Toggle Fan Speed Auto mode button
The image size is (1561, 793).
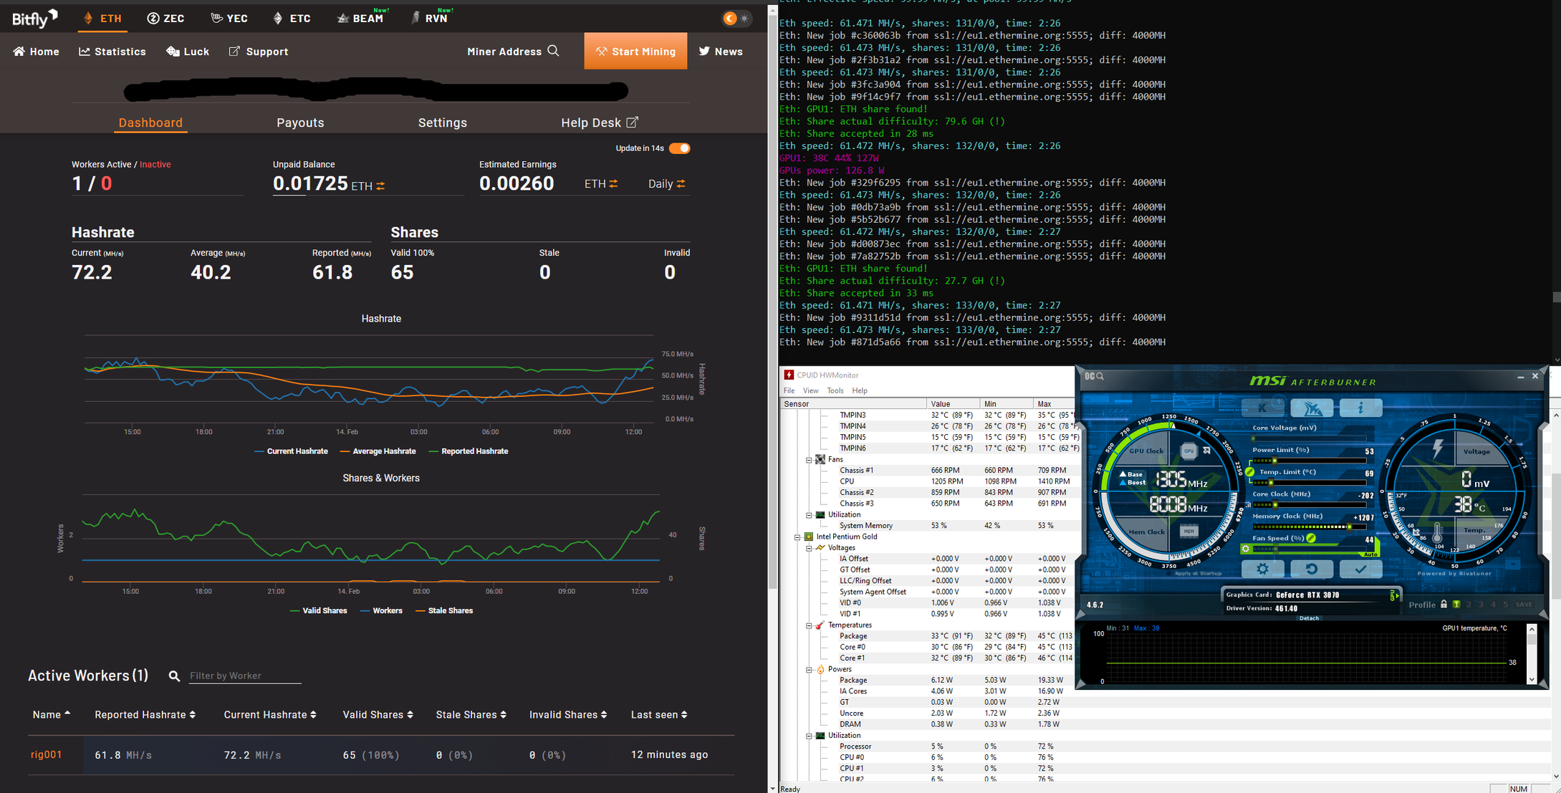click(x=1370, y=554)
